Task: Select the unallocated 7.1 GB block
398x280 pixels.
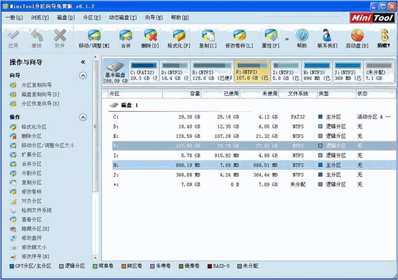Action: 378,72
